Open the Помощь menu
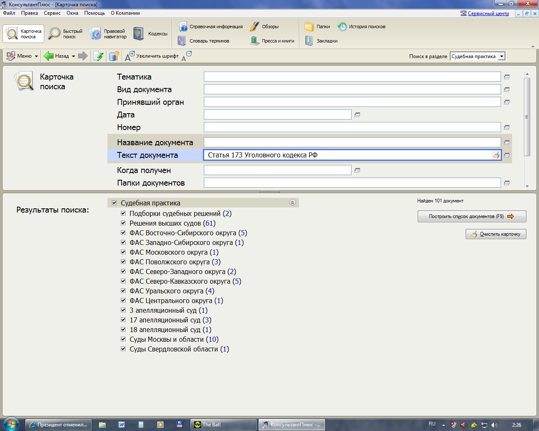Image resolution: width=539 pixels, height=431 pixels. point(94,13)
